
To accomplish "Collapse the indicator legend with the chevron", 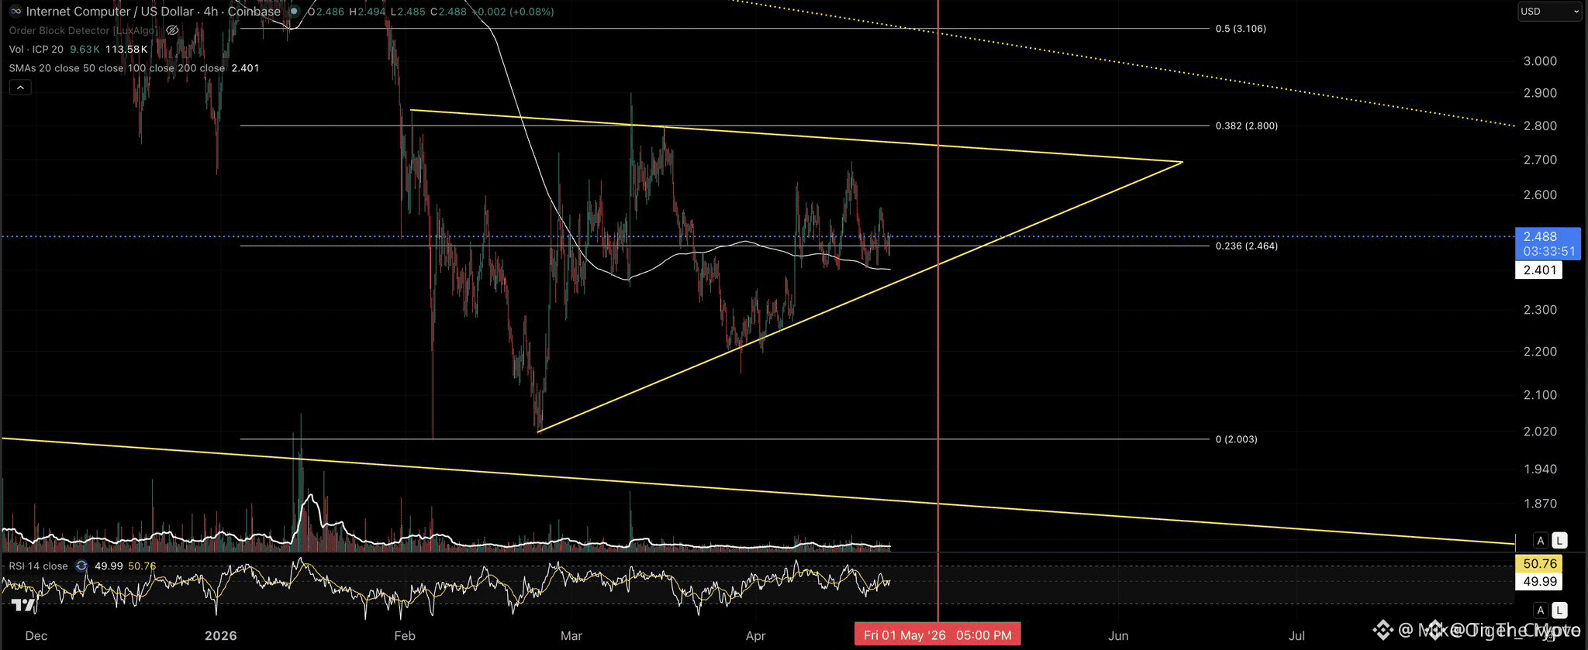I will [x=20, y=88].
